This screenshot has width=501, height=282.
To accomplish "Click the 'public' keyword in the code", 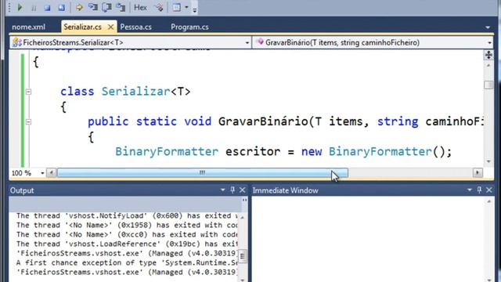I will pos(108,121).
